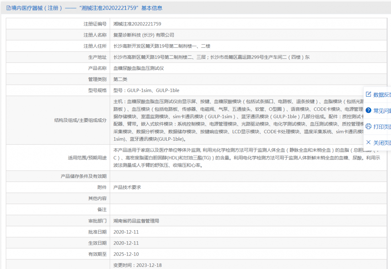Click the 有效期至 value 2025-12-10
This screenshot has width=391, height=269.
pyautogui.click(x=126, y=254)
